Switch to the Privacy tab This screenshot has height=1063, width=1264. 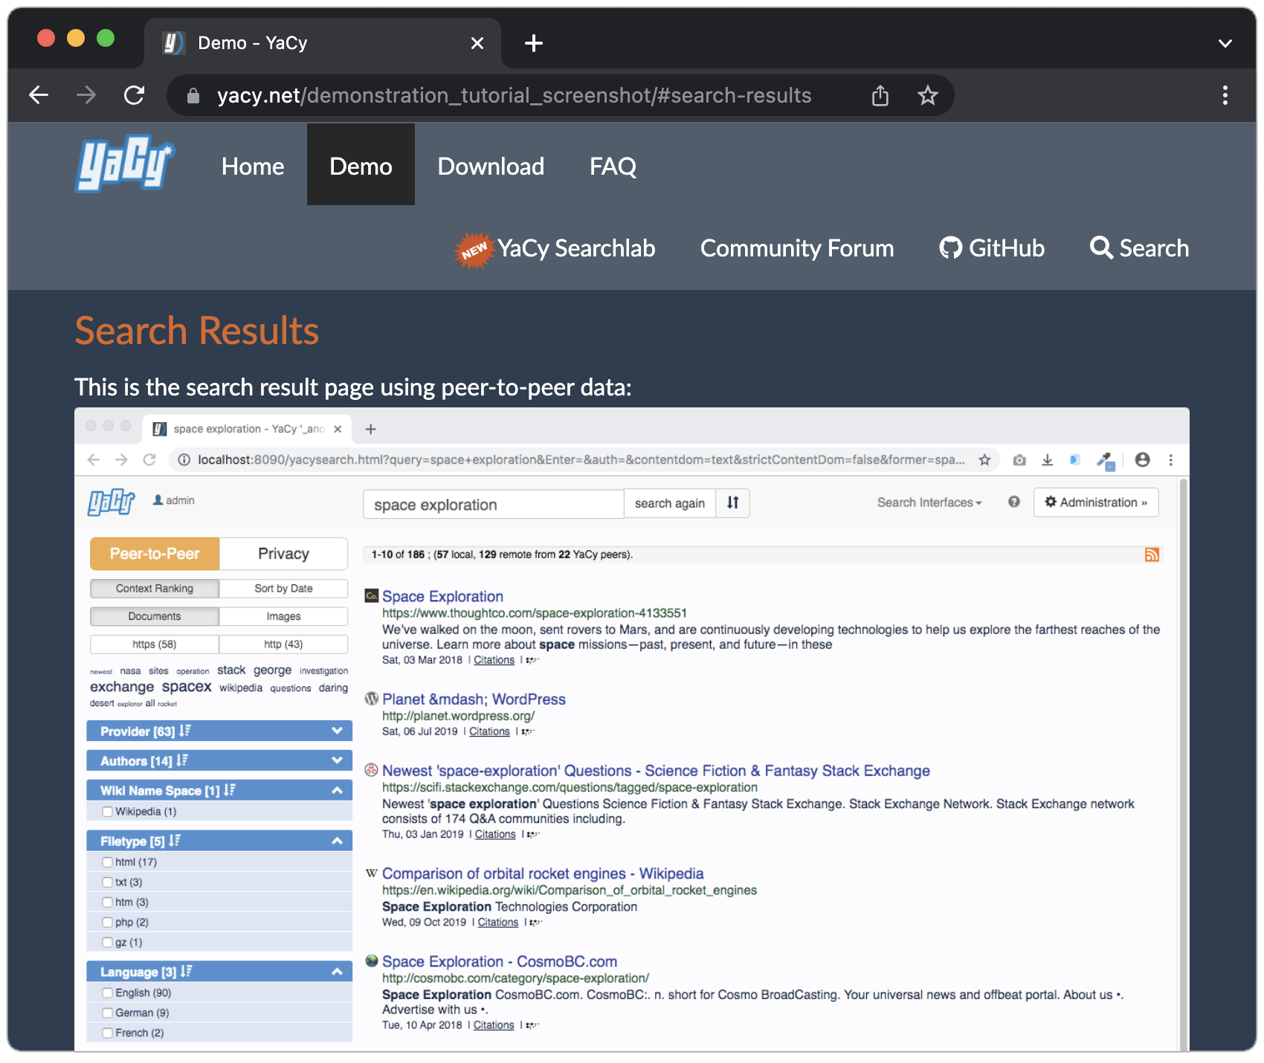tap(283, 554)
